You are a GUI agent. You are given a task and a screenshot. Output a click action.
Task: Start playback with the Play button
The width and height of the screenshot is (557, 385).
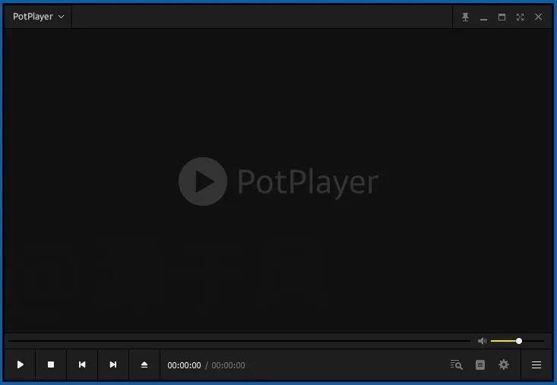pos(20,364)
